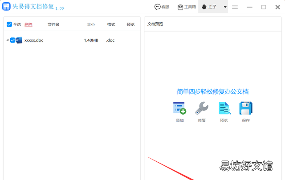285x180 pixels.
Task: Click the 修复 label text
Action: tap(202, 120)
